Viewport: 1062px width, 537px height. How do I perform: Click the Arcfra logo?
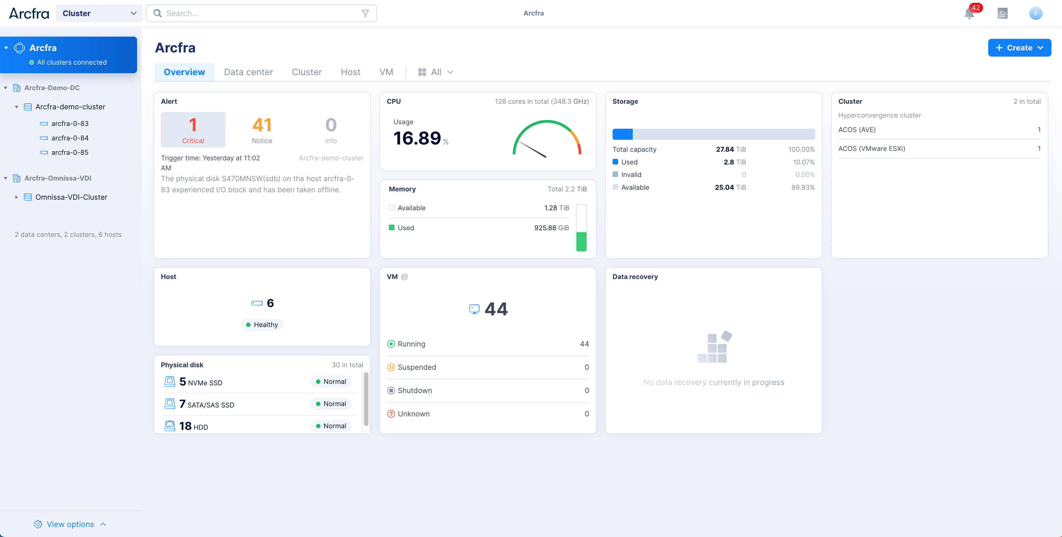pyautogui.click(x=29, y=14)
